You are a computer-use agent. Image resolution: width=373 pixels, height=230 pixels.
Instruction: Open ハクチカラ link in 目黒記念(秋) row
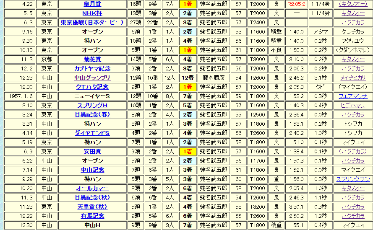(x=353, y=198)
